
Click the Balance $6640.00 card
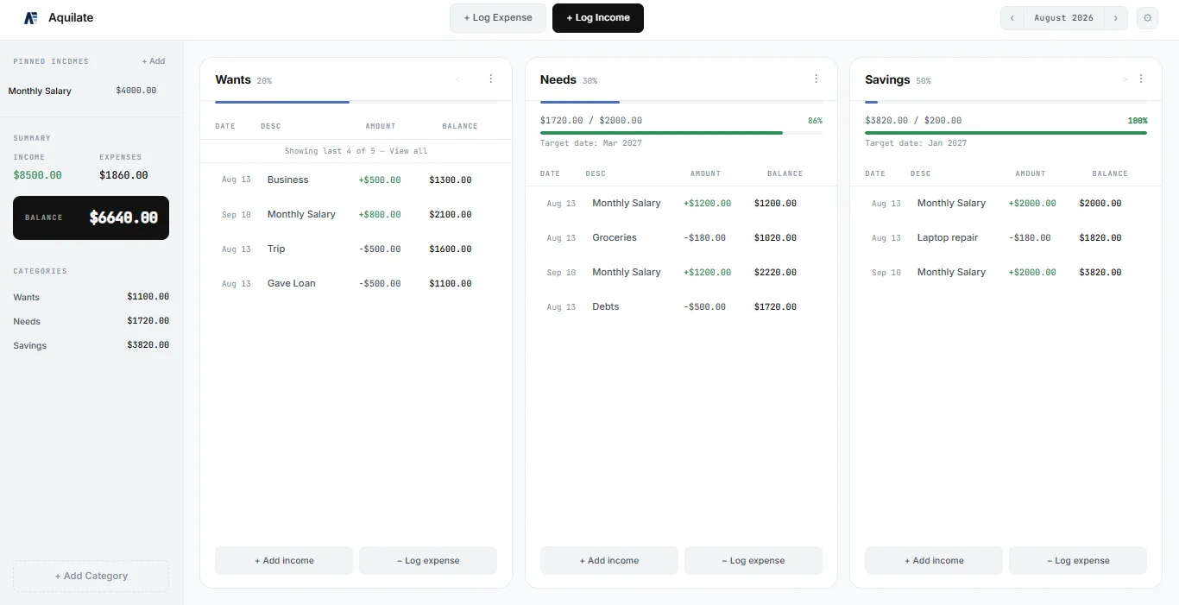pos(91,217)
